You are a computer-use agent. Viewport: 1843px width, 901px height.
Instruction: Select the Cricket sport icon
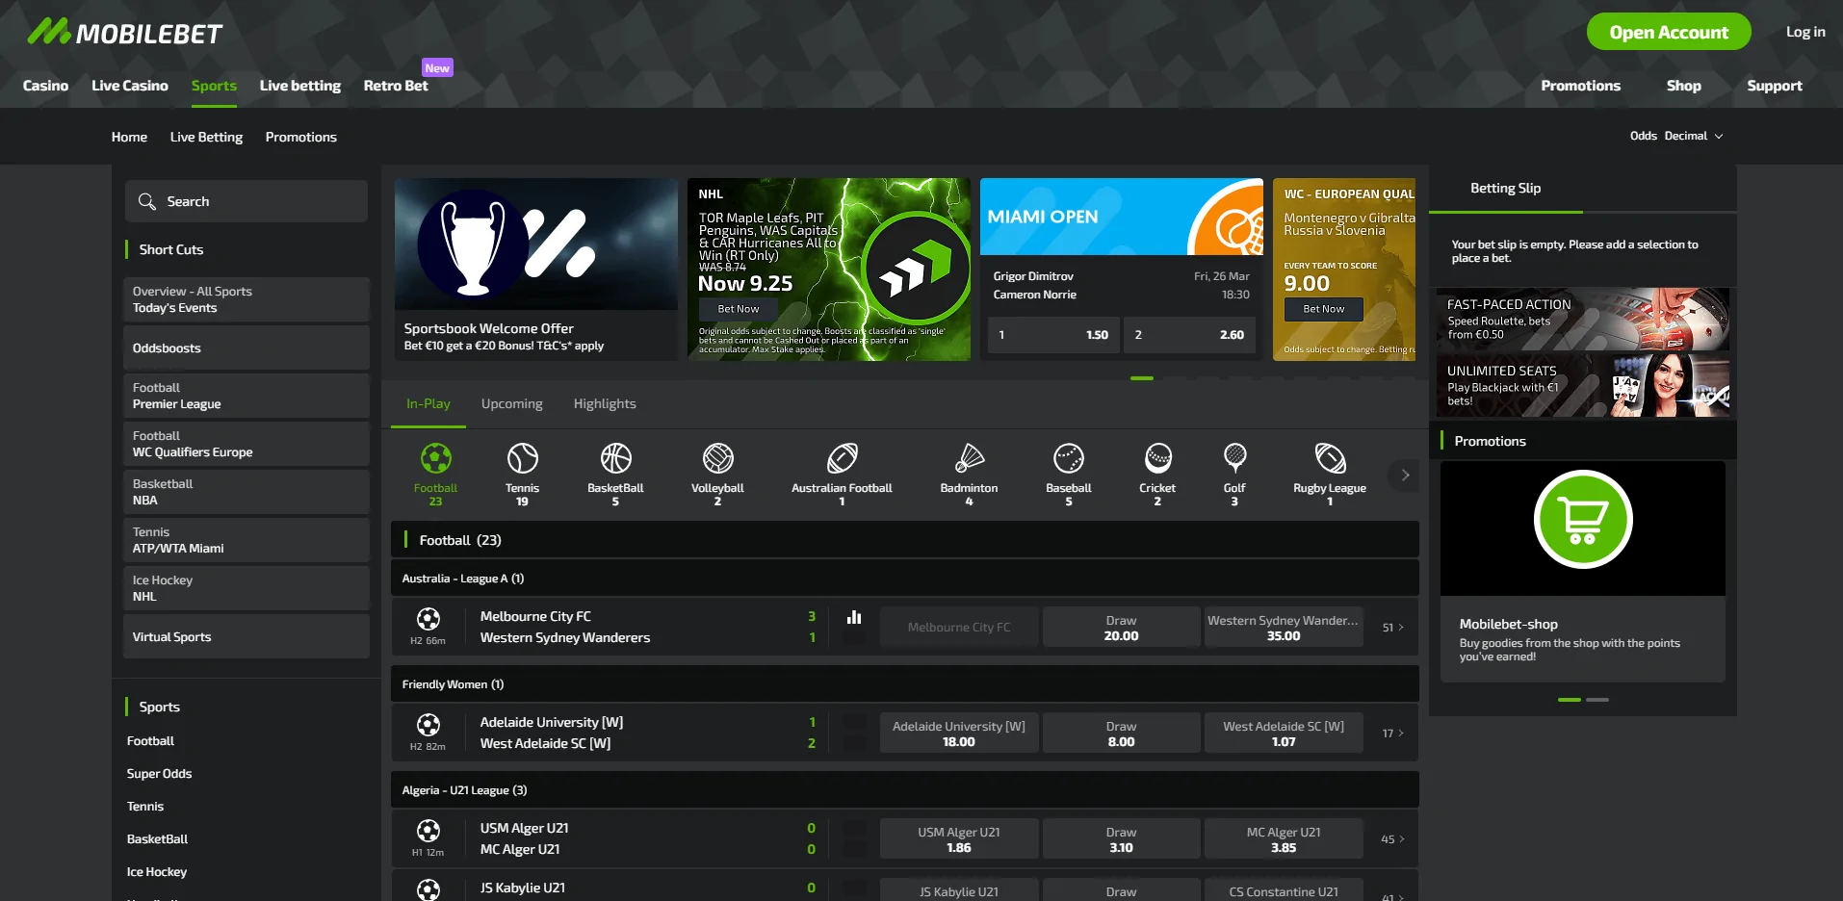click(x=1157, y=458)
